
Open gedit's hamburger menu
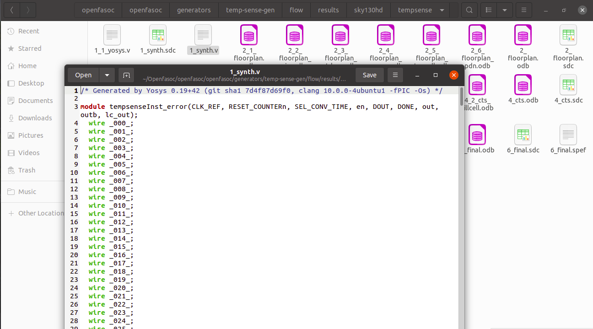pos(395,75)
